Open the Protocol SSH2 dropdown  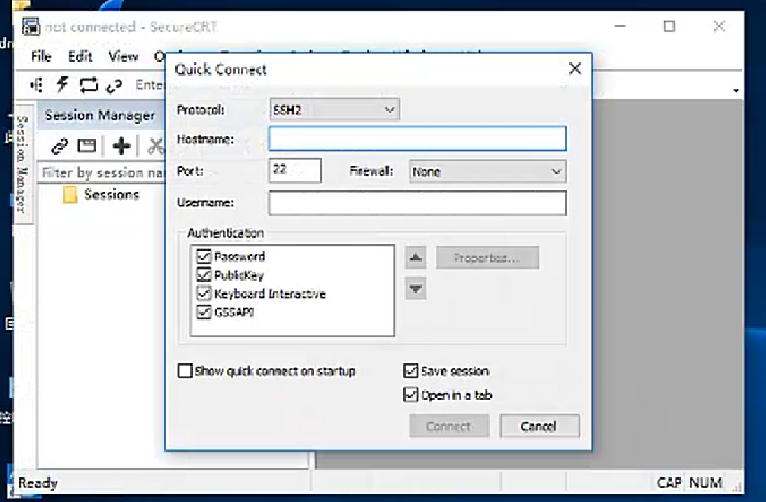[334, 109]
